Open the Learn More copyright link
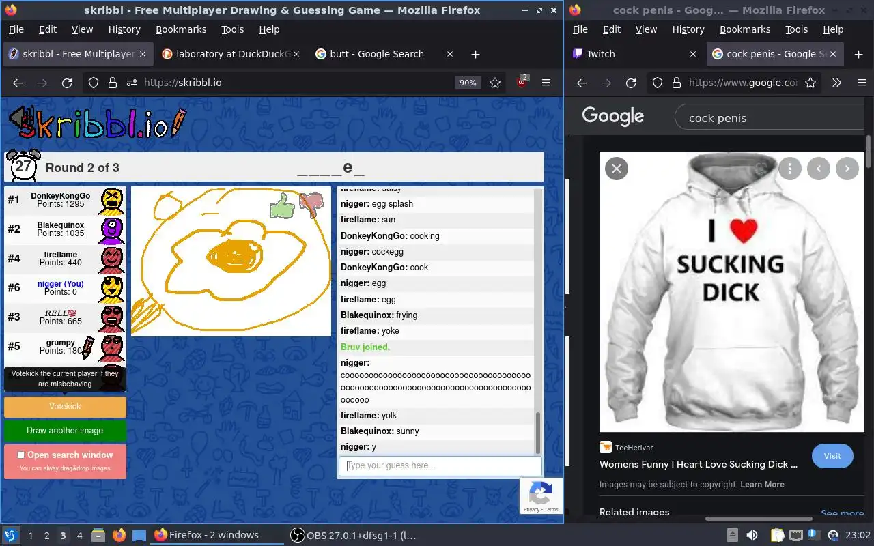Image resolution: width=874 pixels, height=546 pixels. [762, 485]
